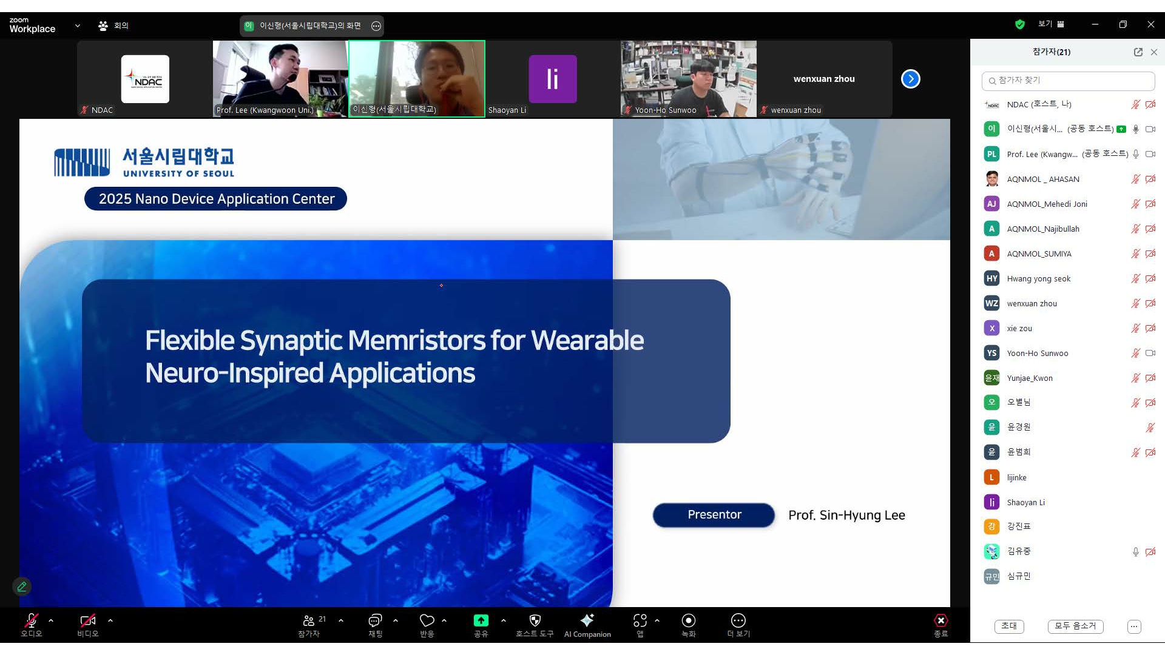This screenshot has width=1165, height=655.
Task: Open the annotation pencil icon
Action: [22, 586]
